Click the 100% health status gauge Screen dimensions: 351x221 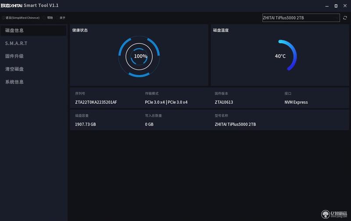139,56
